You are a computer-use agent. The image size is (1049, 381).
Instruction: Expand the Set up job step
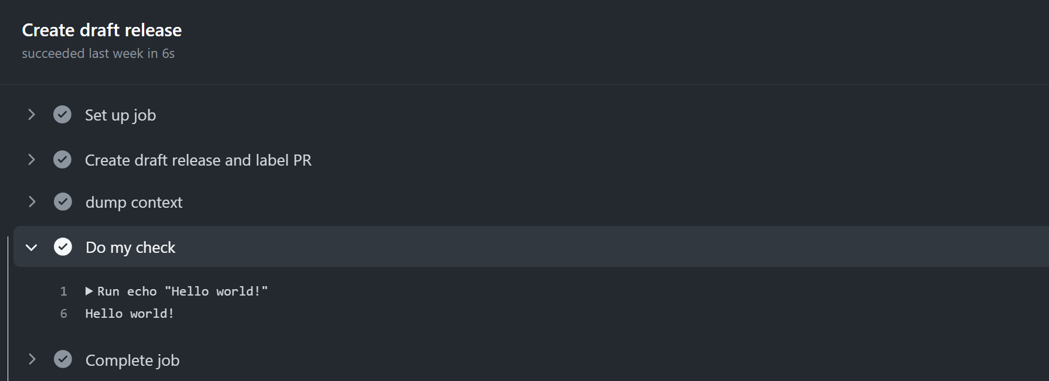click(31, 114)
